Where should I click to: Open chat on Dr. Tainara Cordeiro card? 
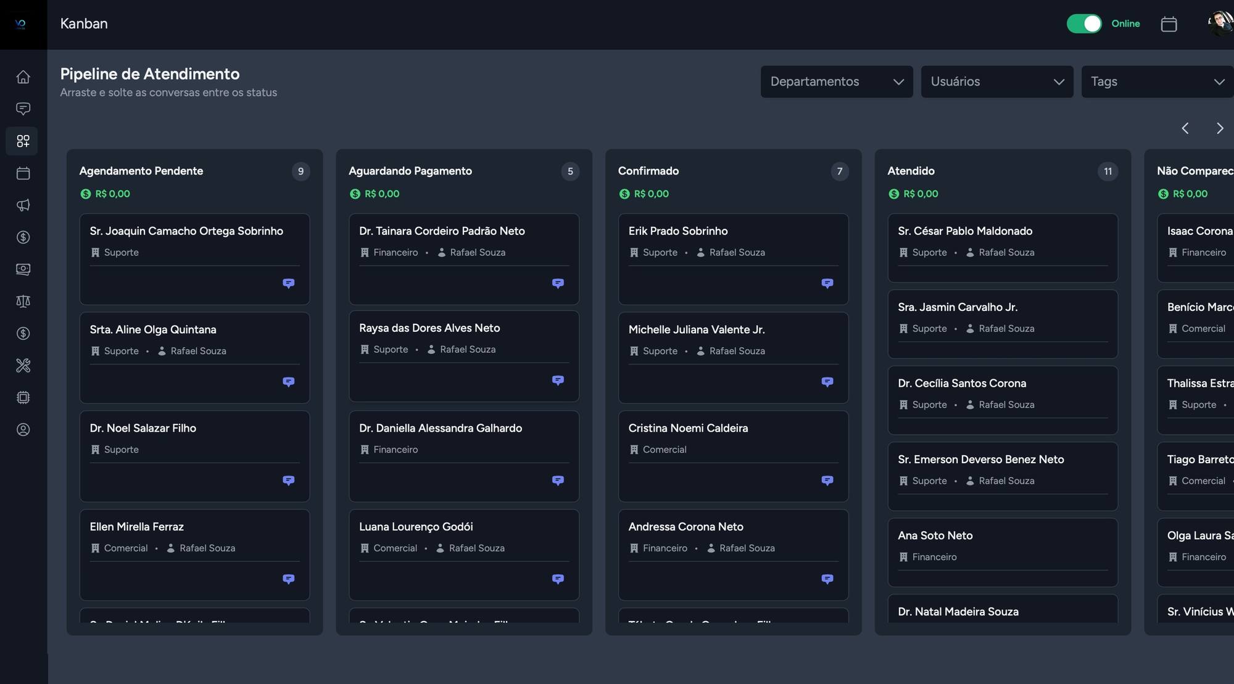pyautogui.click(x=558, y=283)
